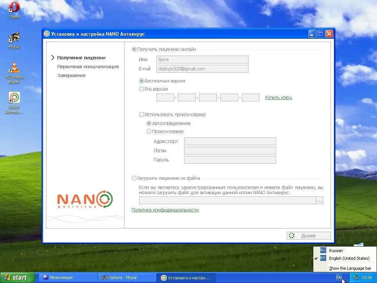377x283 pixels.
Task: Open the Политика конфиденциальности link
Action: click(165, 210)
